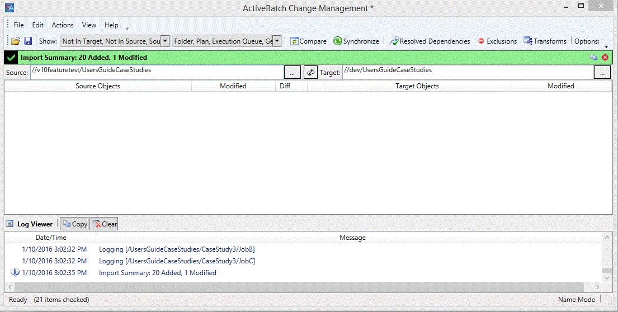This screenshot has width=618, height=312.
Task: Clear the log viewer
Action: click(103, 224)
